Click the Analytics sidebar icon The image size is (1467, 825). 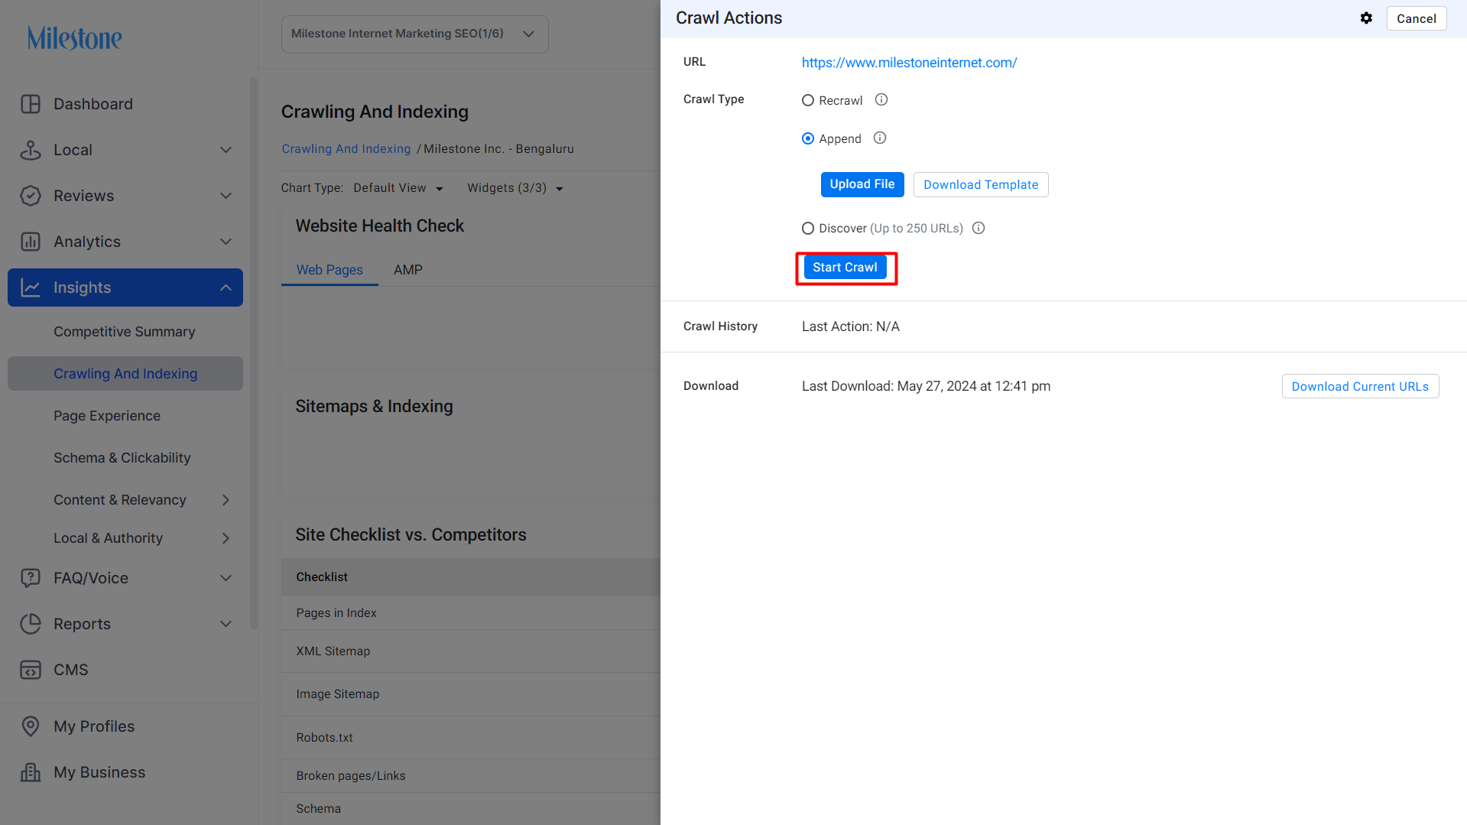[31, 242]
